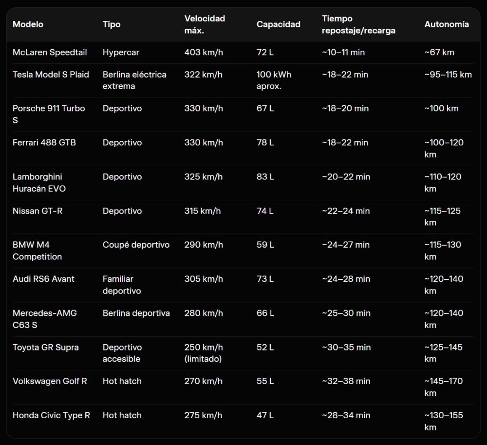The height and width of the screenshot is (445, 487).
Task: Click the '270 km/h' speed cell
Action: (203, 381)
